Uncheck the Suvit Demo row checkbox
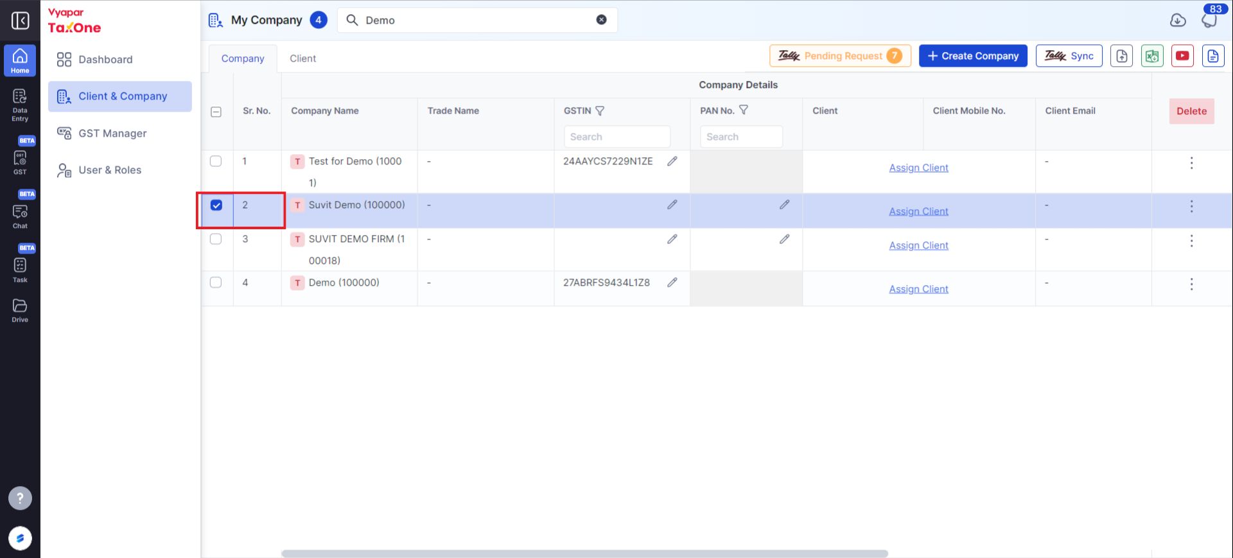This screenshot has width=1233, height=558. [216, 205]
